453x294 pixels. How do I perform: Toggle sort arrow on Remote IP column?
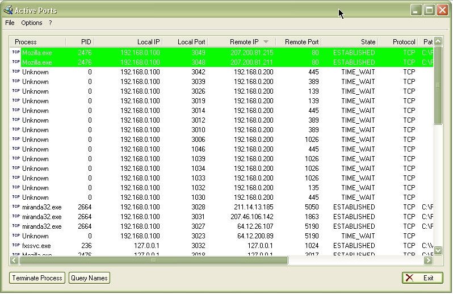point(266,42)
